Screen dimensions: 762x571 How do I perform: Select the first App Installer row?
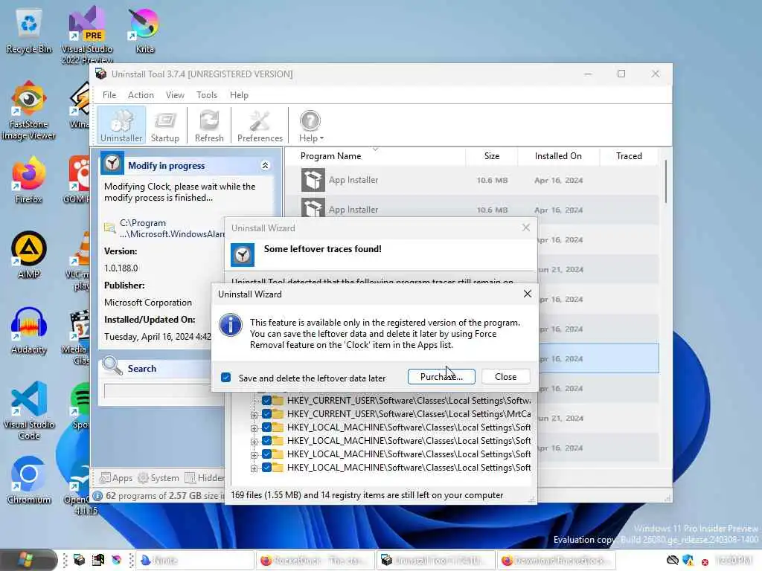coord(471,180)
